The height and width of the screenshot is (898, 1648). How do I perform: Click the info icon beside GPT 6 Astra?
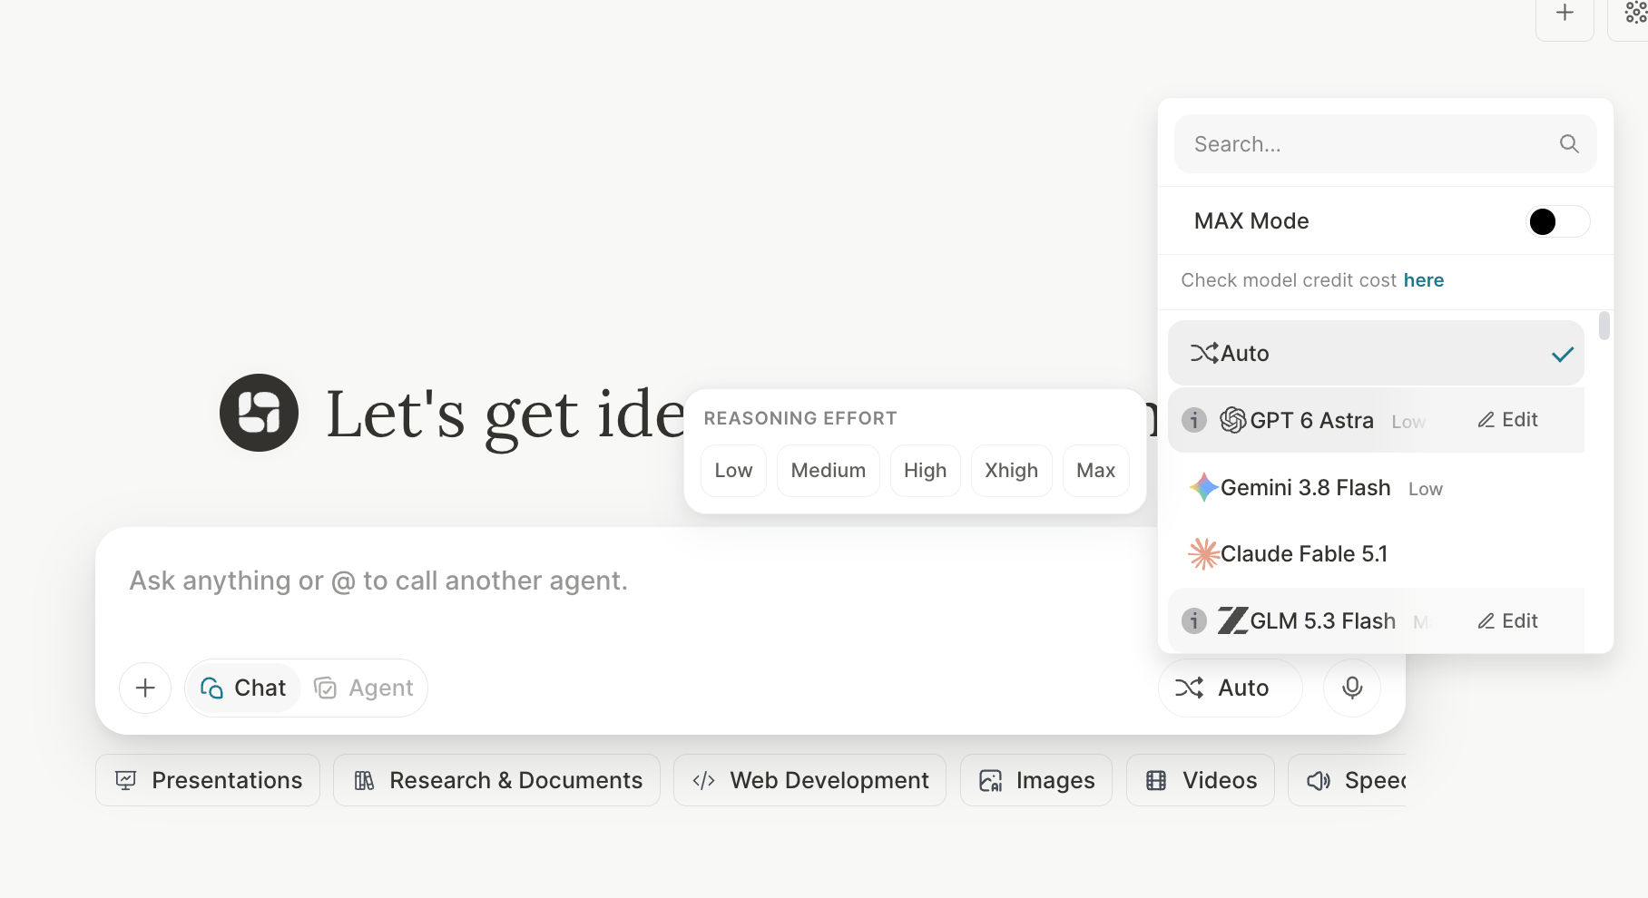(x=1194, y=420)
